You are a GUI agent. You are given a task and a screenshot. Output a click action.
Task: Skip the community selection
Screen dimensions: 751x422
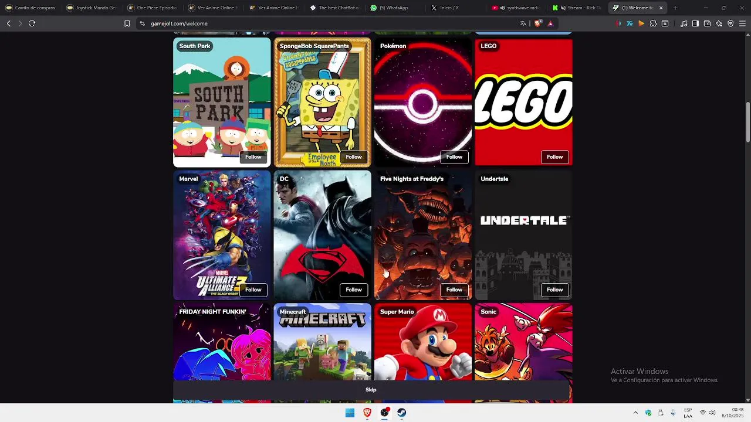[x=371, y=390]
